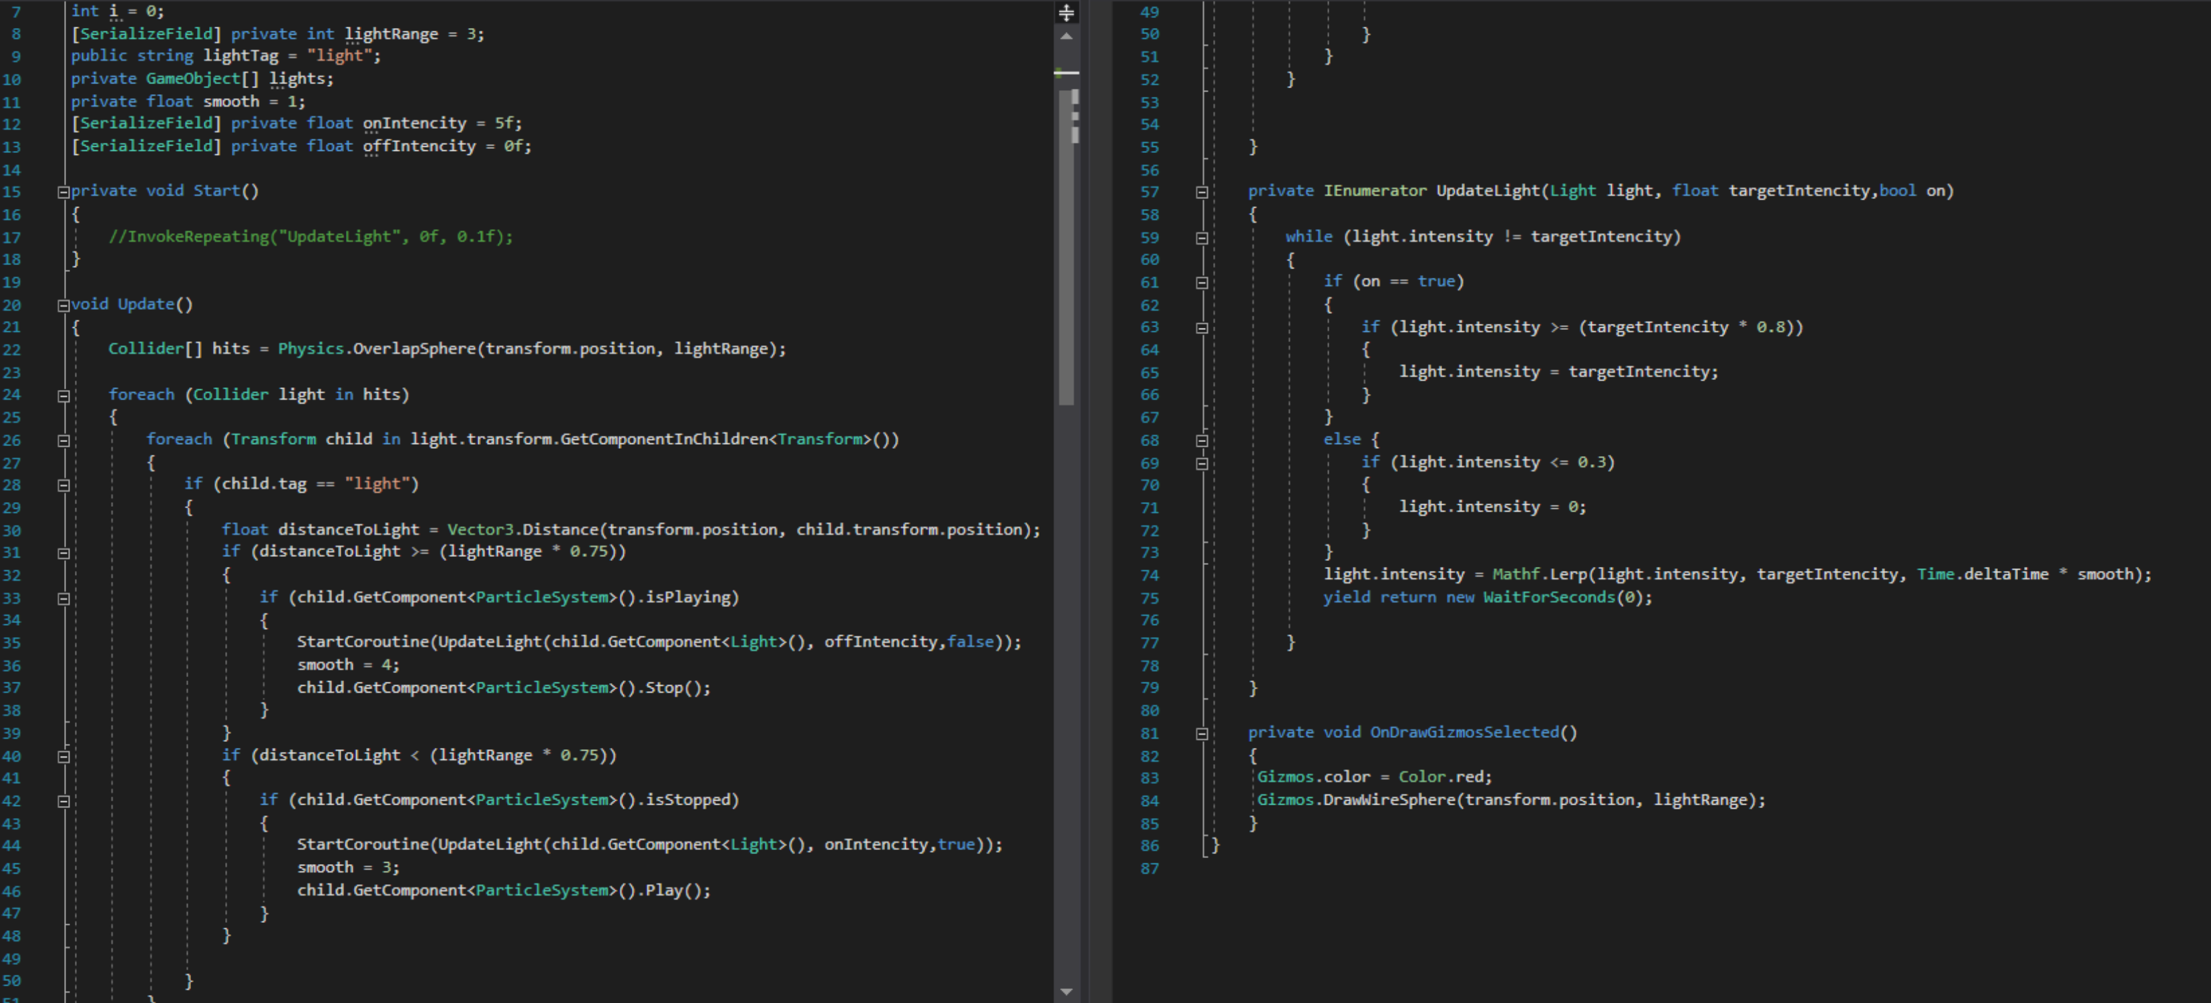Viewport: 2211px width, 1003px height.
Task: Click the lightTag variable on line 9
Action: click(240, 56)
